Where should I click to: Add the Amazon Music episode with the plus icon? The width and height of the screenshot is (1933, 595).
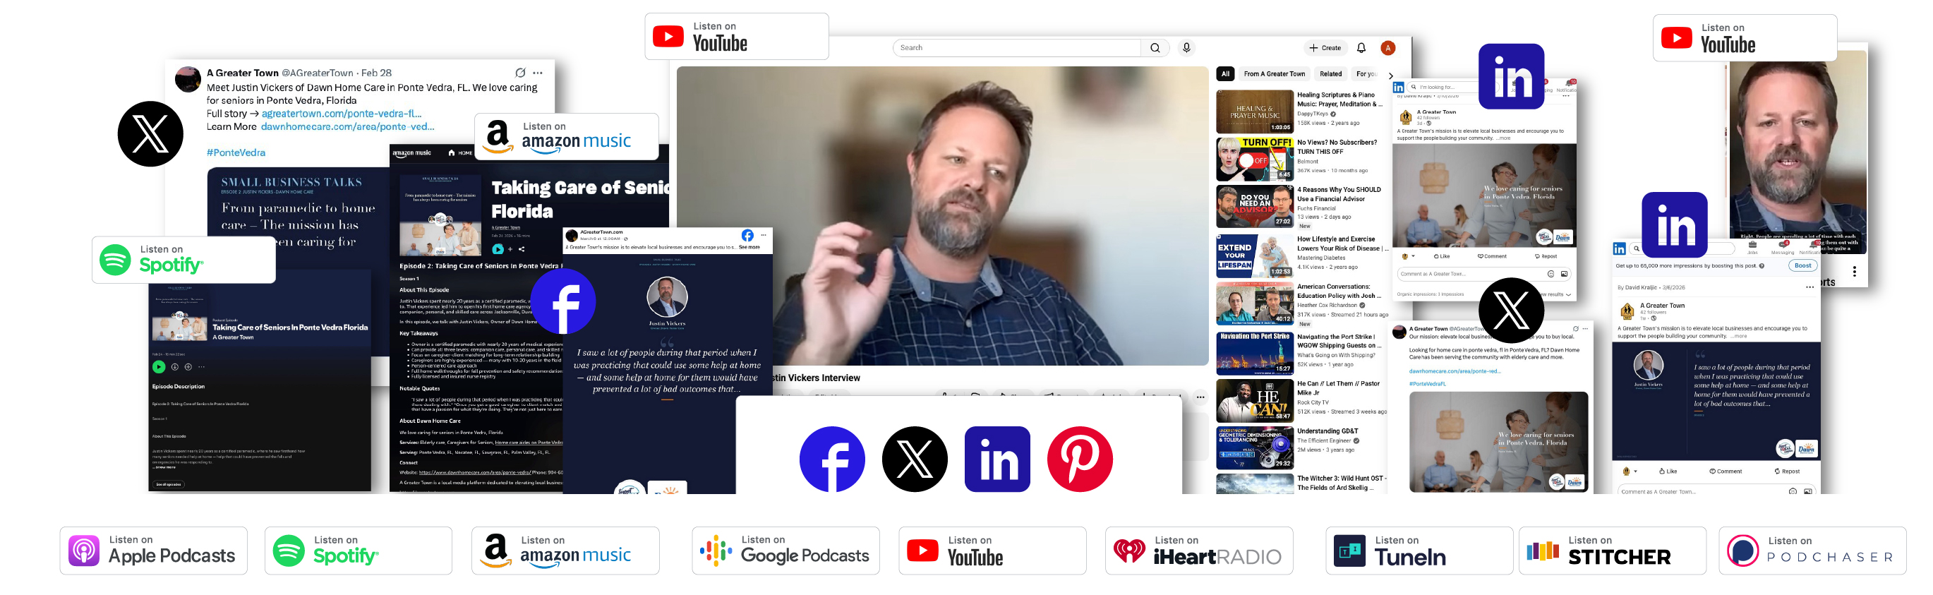(510, 249)
